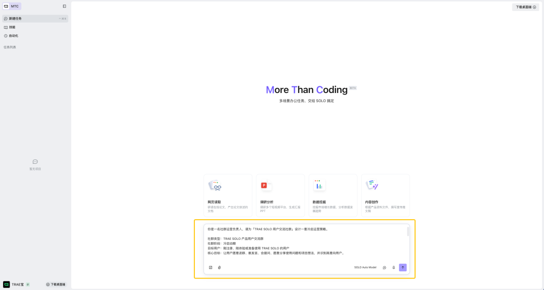544x290 pixels.
Task: Attach a file with the paperclip icon
Action: coord(219,267)
